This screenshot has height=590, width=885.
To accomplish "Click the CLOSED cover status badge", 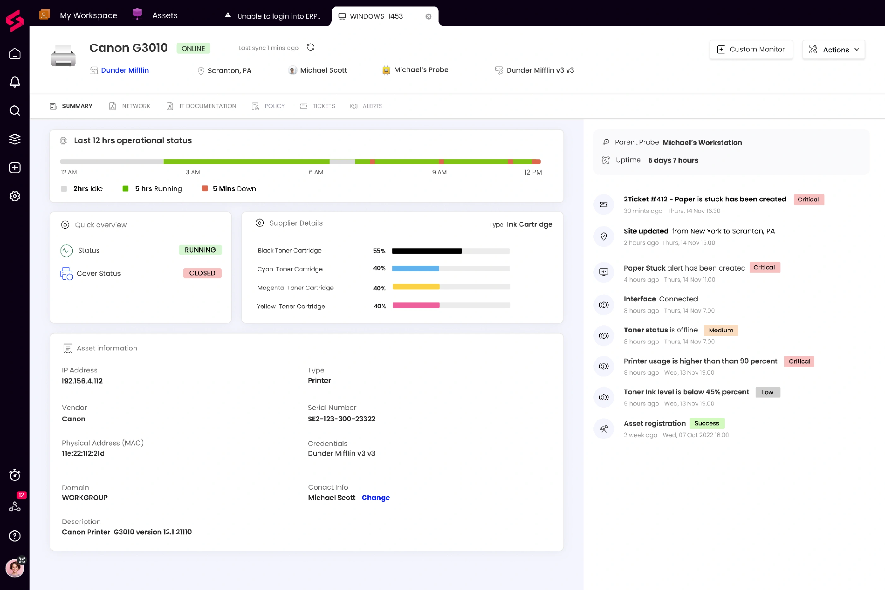I will click(202, 273).
